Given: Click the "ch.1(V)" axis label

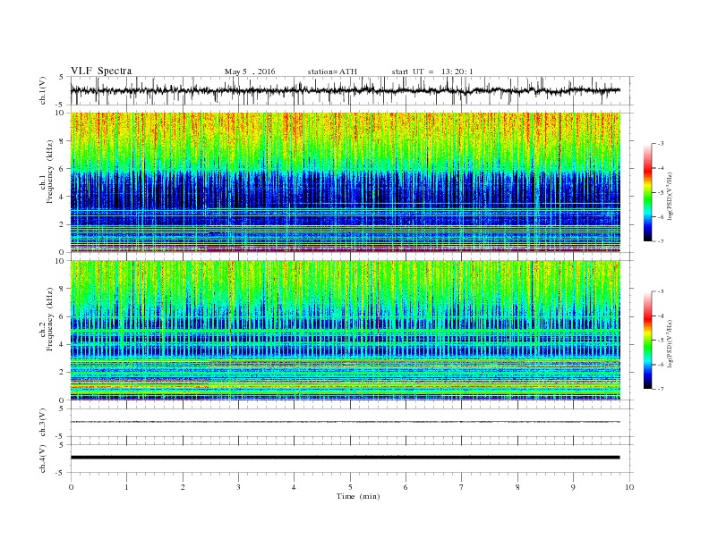Looking at the screenshot, I should pos(43,90).
